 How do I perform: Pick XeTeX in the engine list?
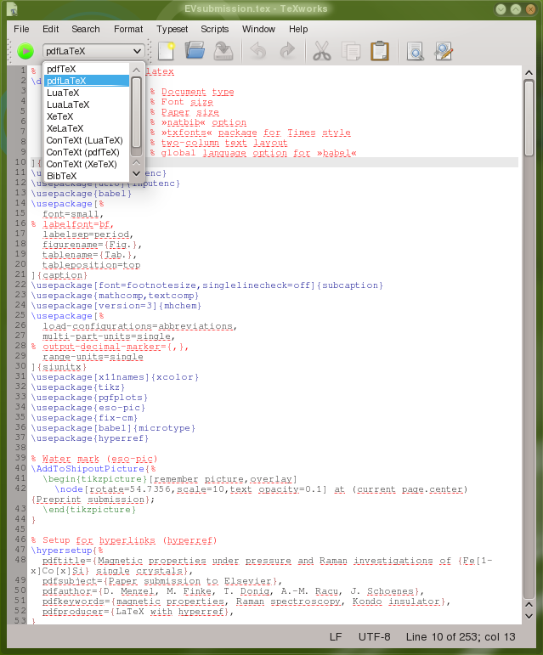click(x=87, y=116)
